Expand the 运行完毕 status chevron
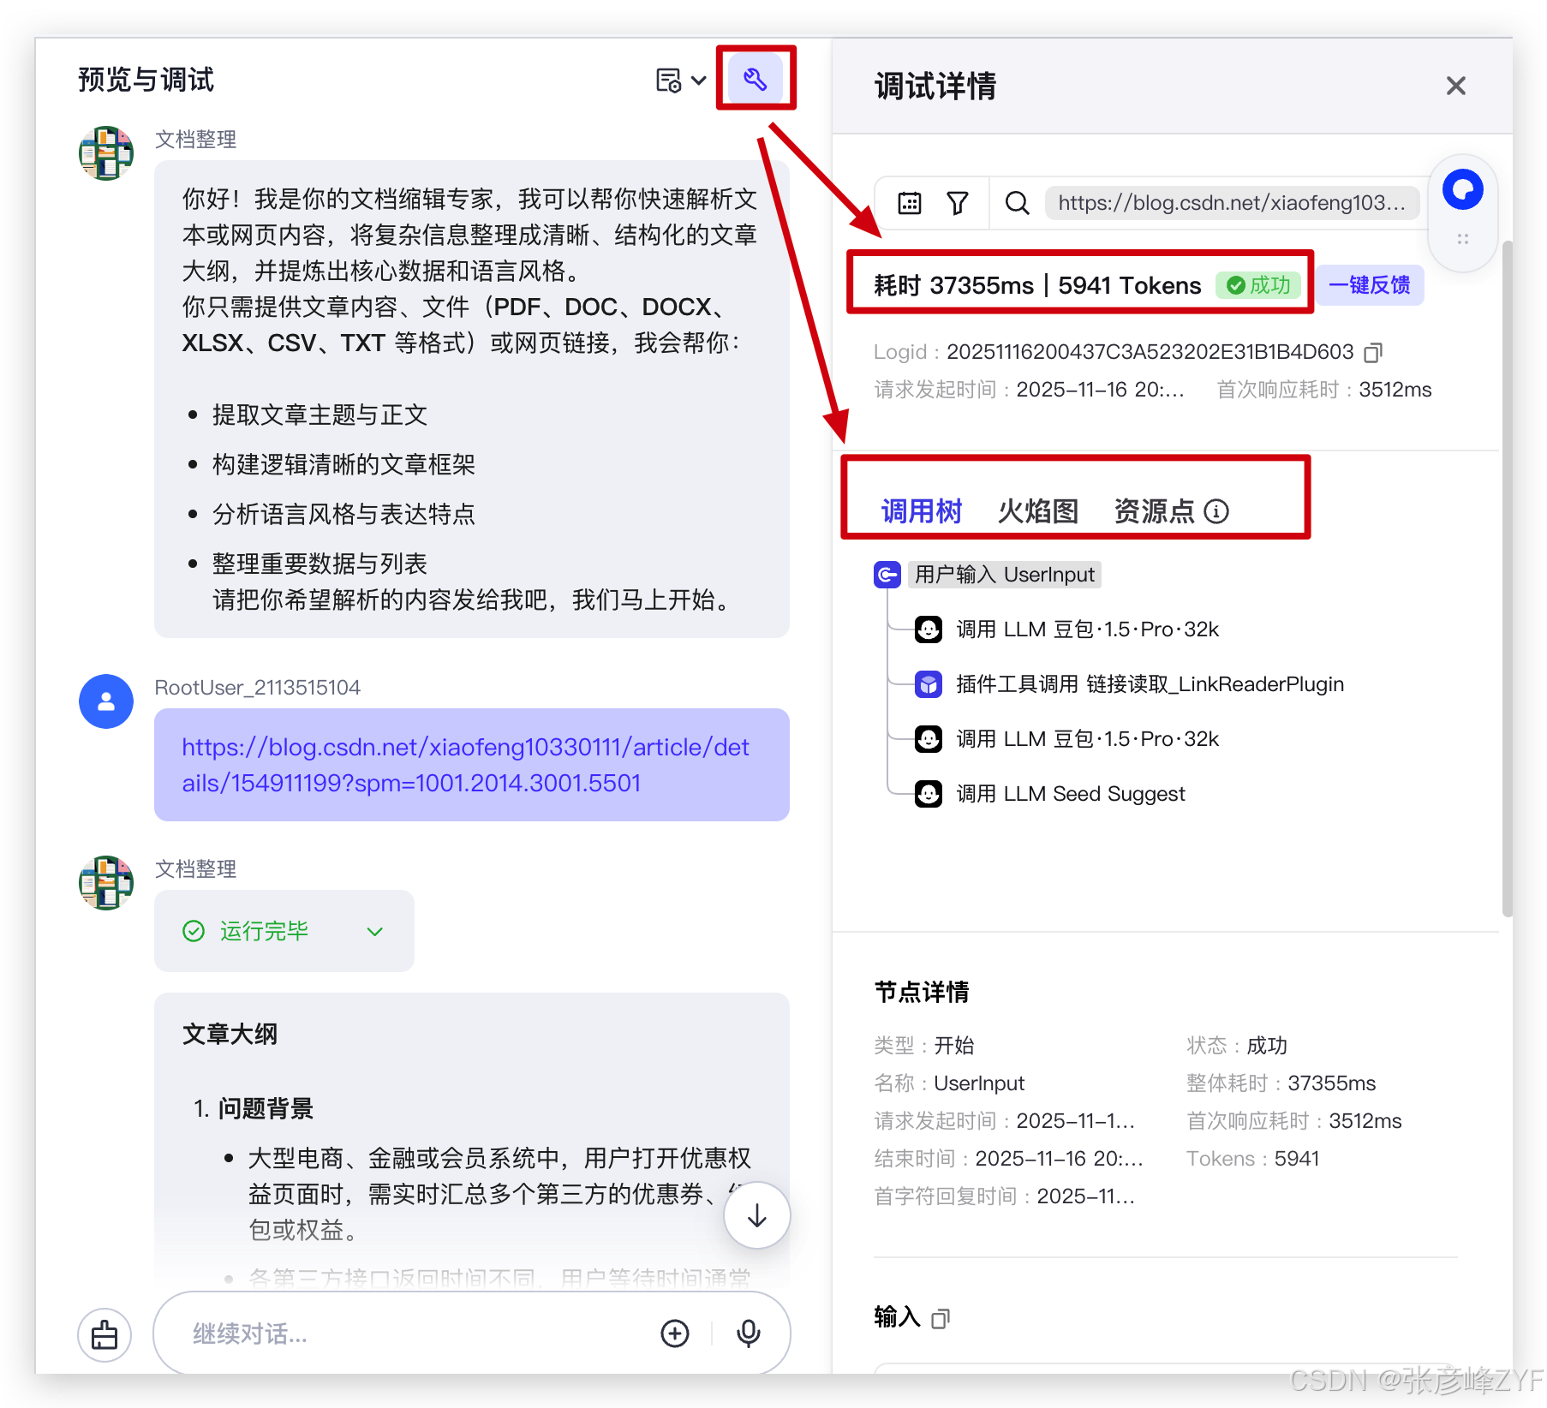The width and height of the screenshot is (1547, 1408). pos(374,931)
